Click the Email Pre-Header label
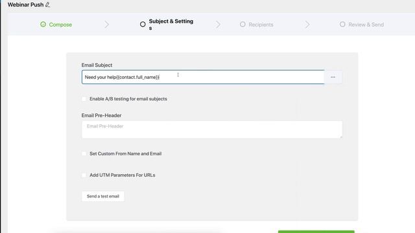This screenshot has height=233, width=415. click(101, 115)
